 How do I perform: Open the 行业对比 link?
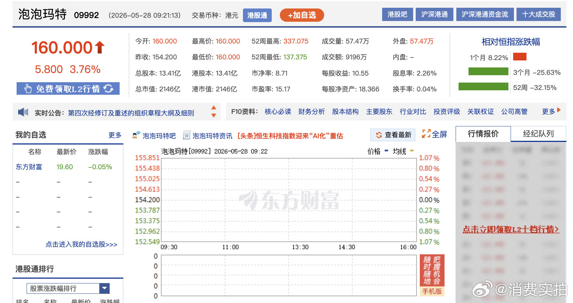click(x=413, y=111)
